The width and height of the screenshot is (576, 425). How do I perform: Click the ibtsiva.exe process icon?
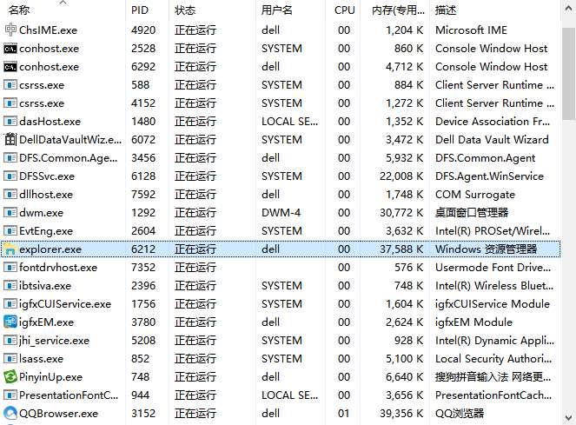click(10, 286)
